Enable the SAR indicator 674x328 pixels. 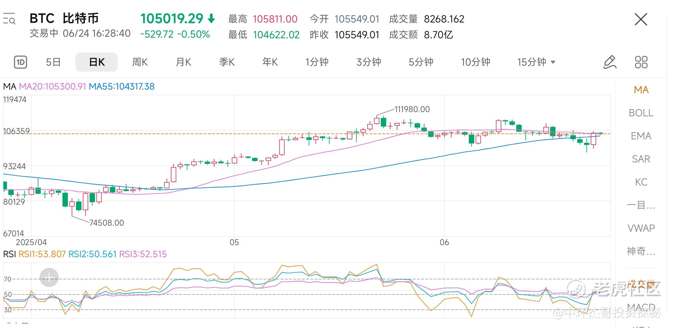pos(641,159)
